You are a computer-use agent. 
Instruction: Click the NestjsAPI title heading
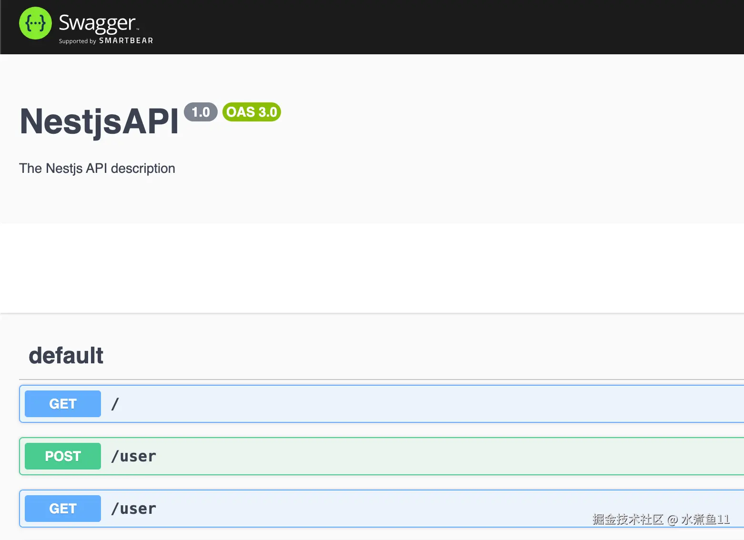pos(99,121)
